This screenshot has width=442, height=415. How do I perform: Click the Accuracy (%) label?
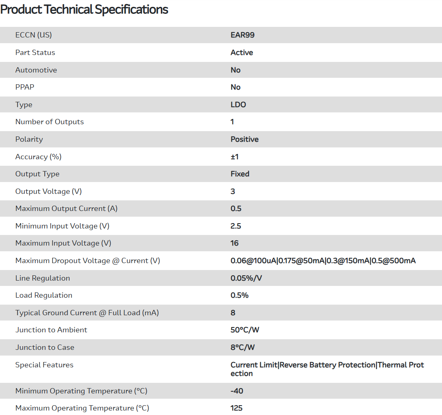coord(38,157)
